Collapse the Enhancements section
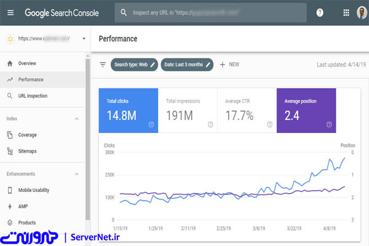This screenshot has width=369, height=246. point(77,174)
